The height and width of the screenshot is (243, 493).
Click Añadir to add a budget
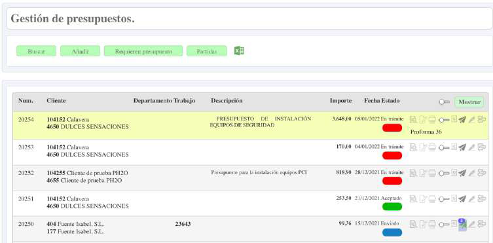coord(80,51)
